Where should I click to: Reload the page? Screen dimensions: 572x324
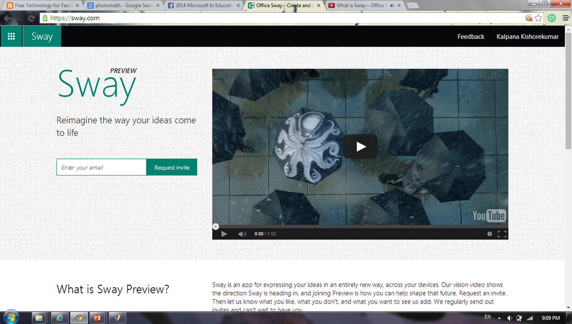31,18
